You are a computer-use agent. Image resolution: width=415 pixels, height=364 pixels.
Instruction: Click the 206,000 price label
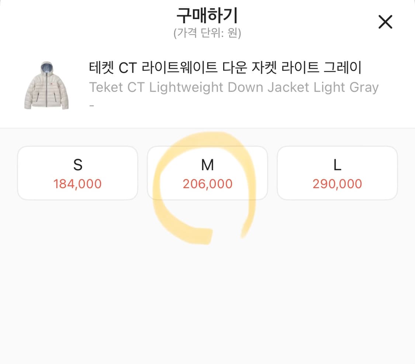[207, 183]
